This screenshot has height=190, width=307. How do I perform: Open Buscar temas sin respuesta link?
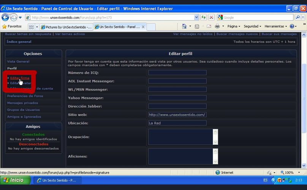28,34
